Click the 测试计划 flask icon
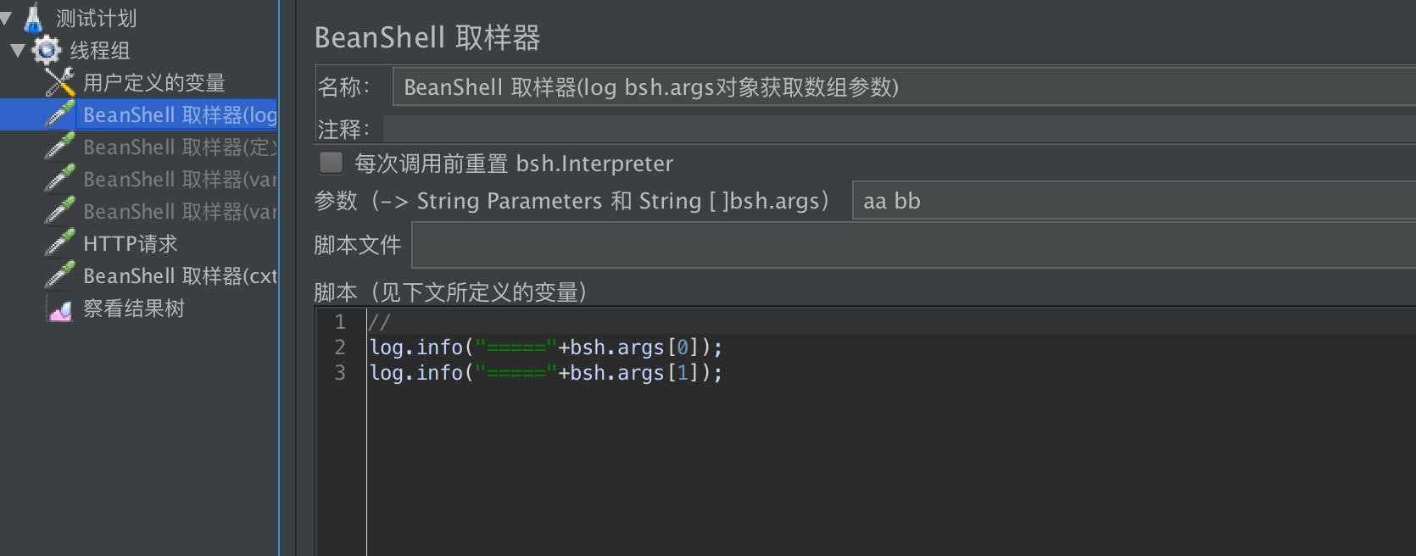The width and height of the screenshot is (1416, 556). [x=34, y=17]
